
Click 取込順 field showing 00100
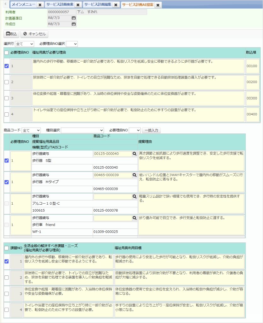point(253,66)
